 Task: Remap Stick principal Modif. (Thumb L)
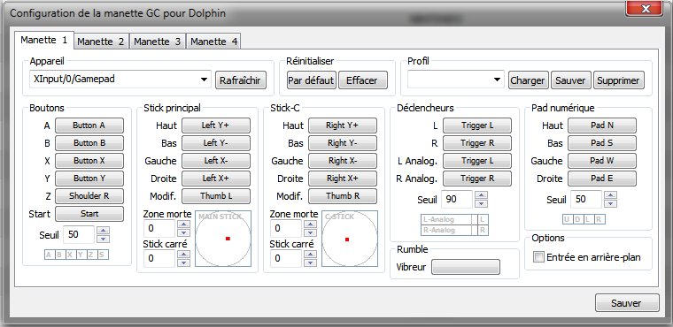click(216, 196)
